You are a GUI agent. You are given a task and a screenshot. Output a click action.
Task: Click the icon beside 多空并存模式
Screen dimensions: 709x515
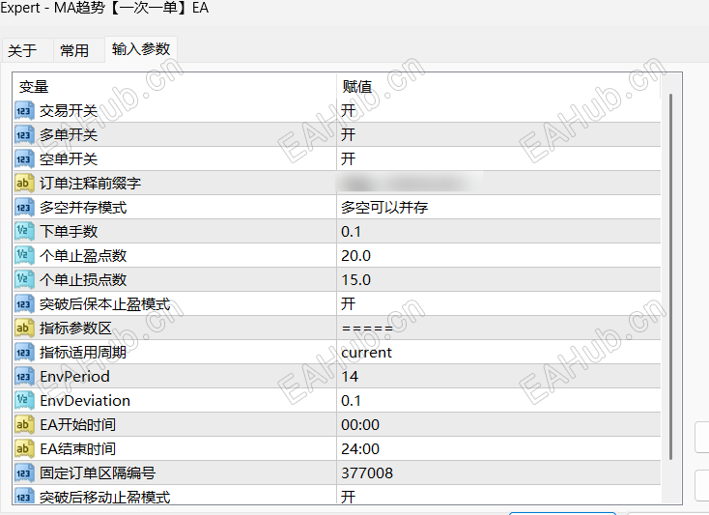pos(24,208)
